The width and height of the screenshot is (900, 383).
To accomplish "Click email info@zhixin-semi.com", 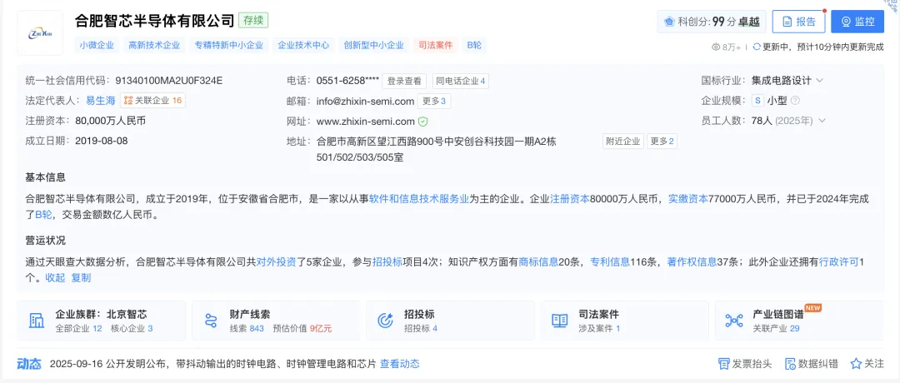I will point(366,102).
